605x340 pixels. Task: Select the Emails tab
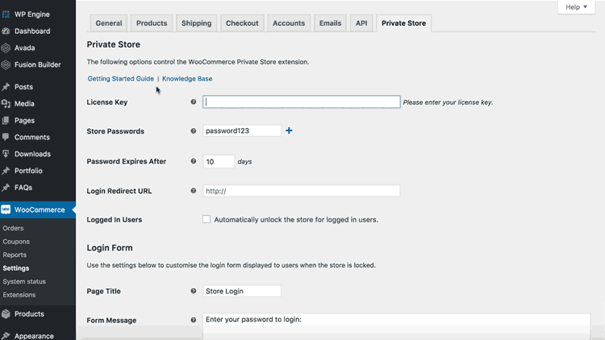(330, 23)
